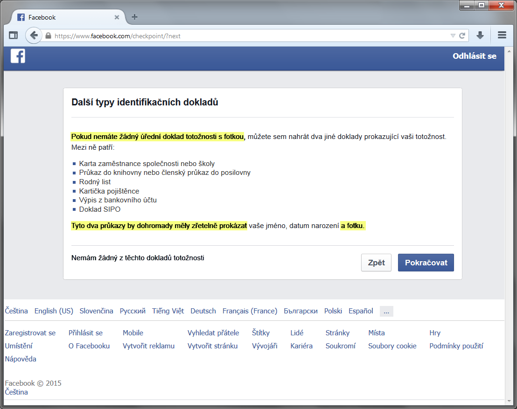This screenshot has height=409, width=517.
Task: Open Vyhledat přátele footer link
Action: tap(213, 333)
